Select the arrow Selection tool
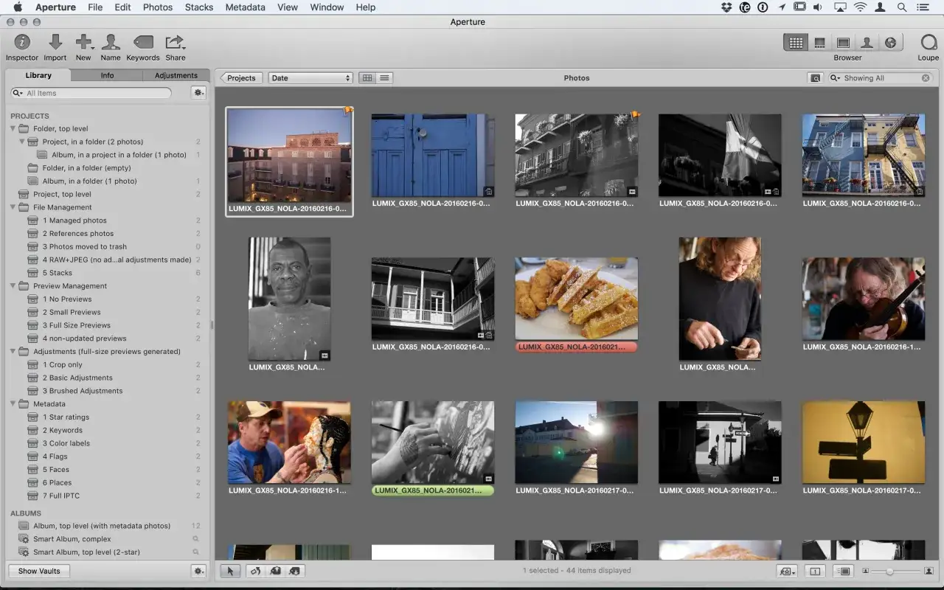This screenshot has width=944, height=590. click(x=231, y=571)
